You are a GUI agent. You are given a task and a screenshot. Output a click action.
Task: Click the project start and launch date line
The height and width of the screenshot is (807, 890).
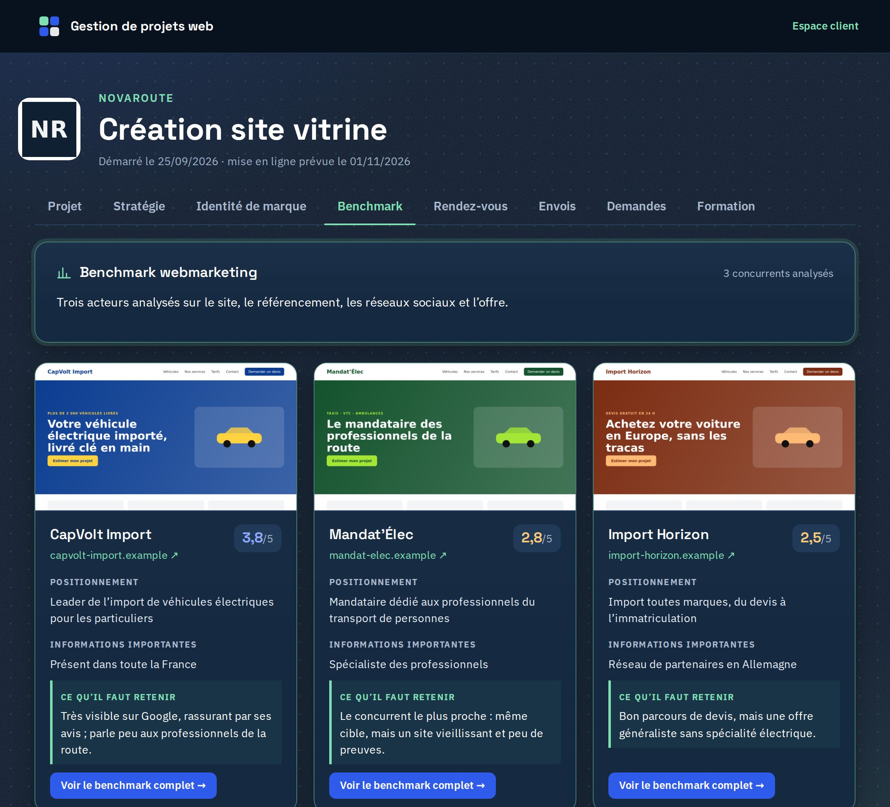pos(254,161)
